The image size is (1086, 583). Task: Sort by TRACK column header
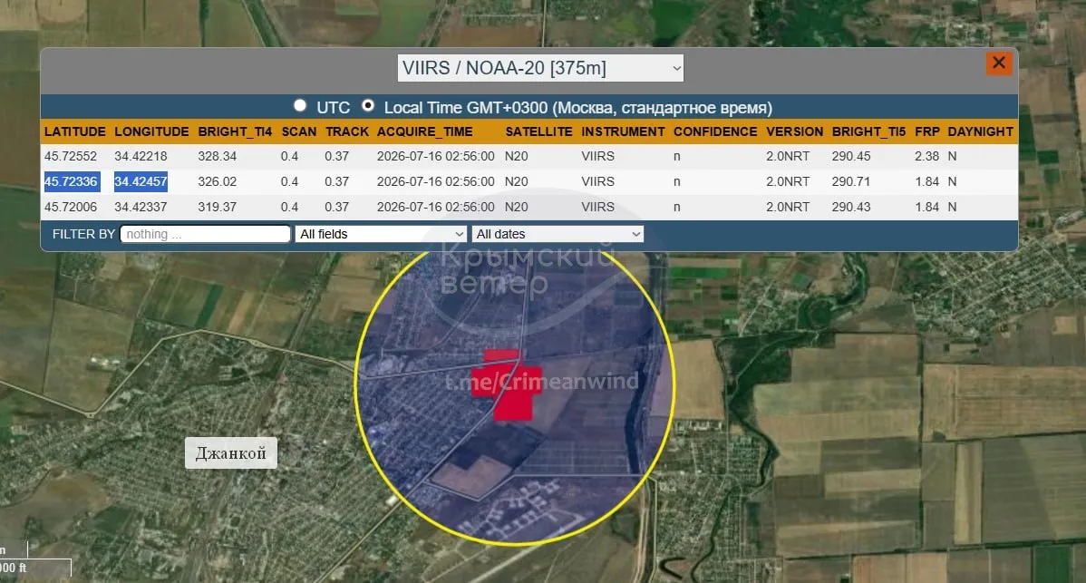pos(347,131)
